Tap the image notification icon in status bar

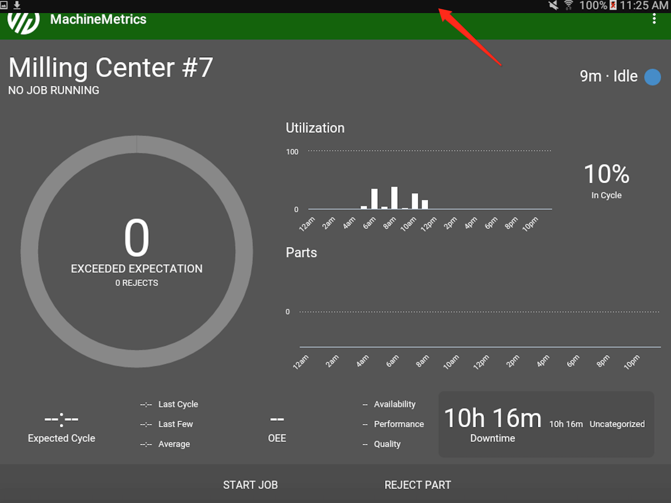[4, 5]
